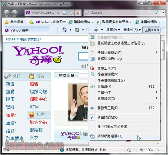Viewport: 168px width, 155px height.
Task: Click the Print icon in command bar
Action: click(x=96, y=30)
